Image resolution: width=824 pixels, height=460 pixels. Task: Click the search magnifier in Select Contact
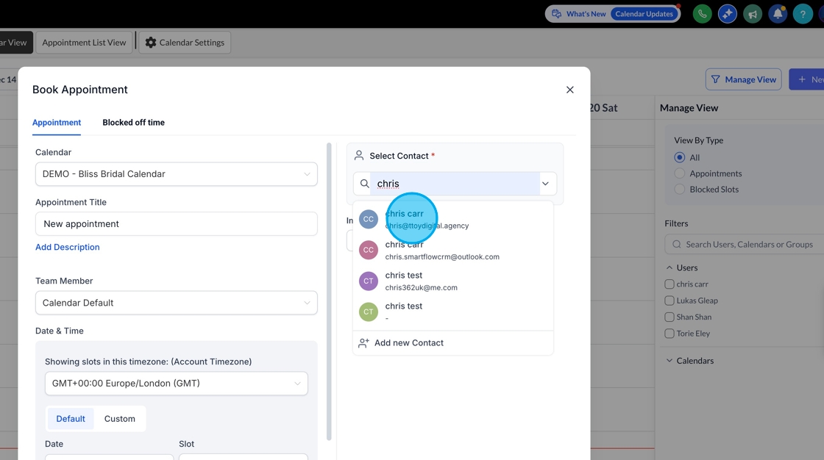coord(364,184)
